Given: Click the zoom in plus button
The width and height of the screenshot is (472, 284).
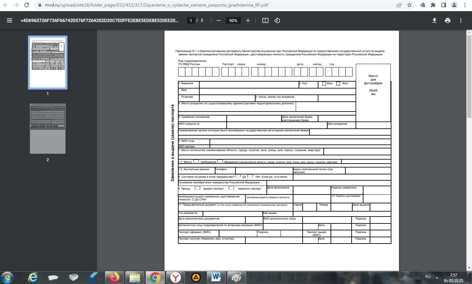Looking at the screenshot, I should [x=248, y=20].
